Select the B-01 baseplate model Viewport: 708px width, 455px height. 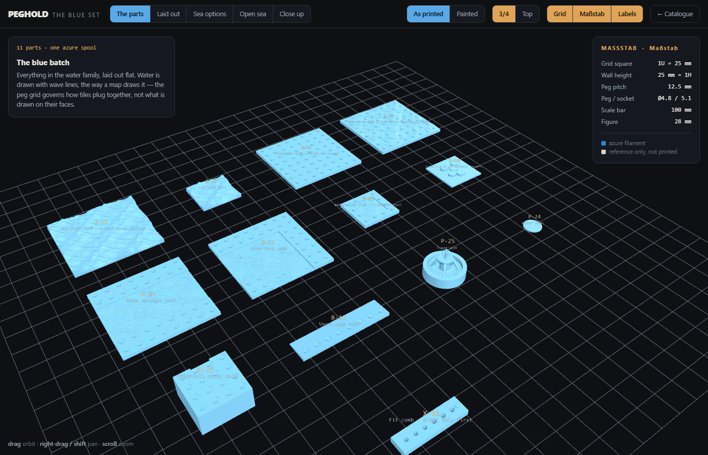click(308, 158)
